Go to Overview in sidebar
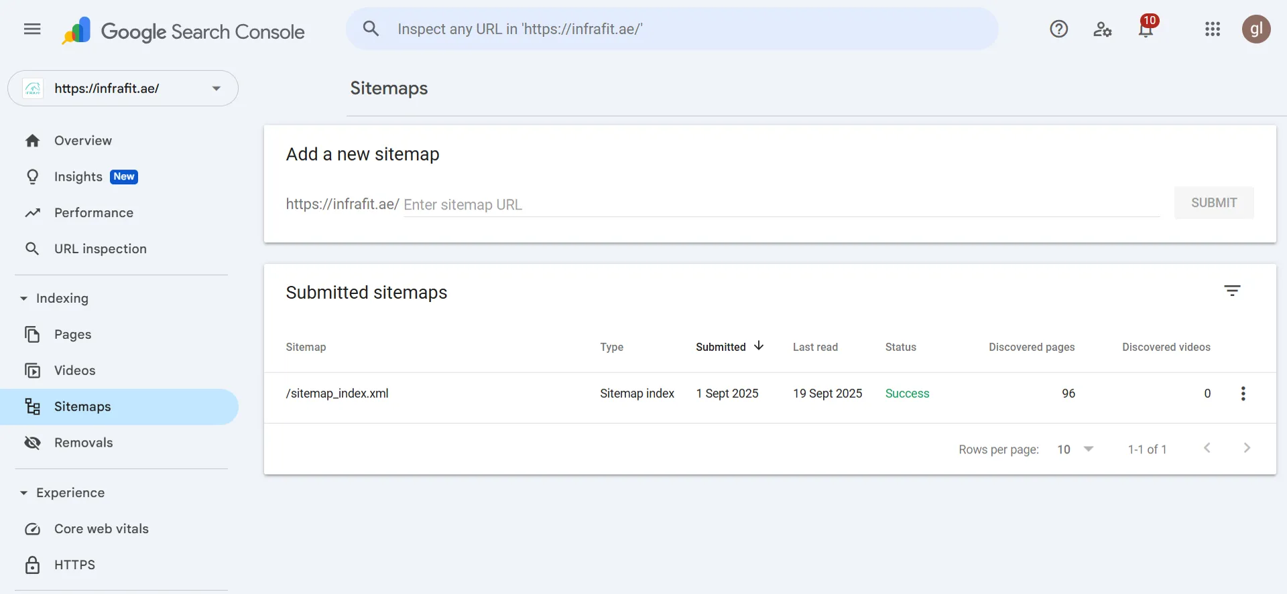This screenshot has width=1287, height=594. (x=83, y=141)
